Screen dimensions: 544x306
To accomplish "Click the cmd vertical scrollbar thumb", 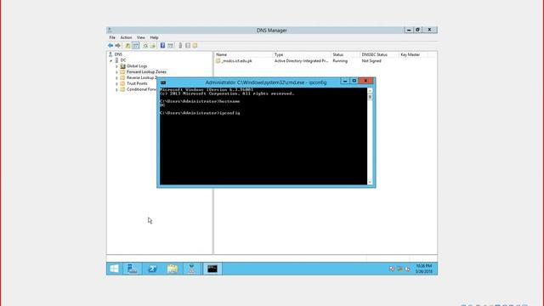I will click(370, 97).
